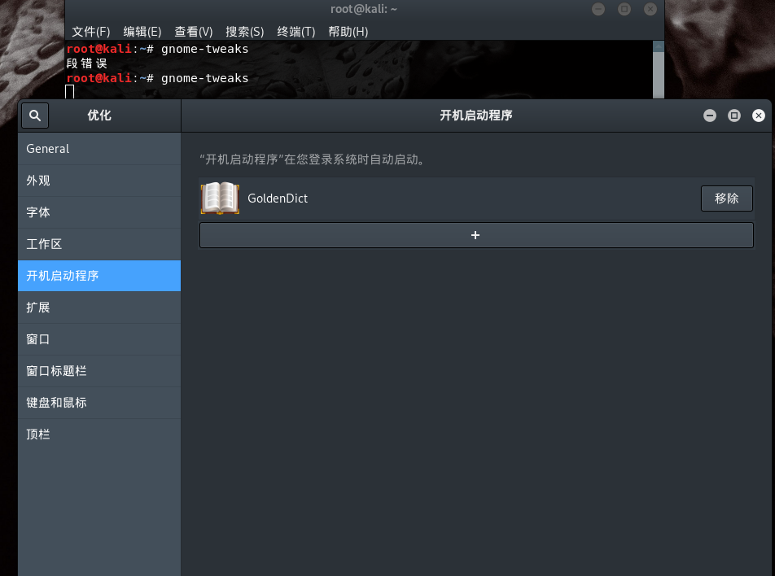The image size is (775, 576).
Task: Click the startup programs description text
Action: click(312, 159)
